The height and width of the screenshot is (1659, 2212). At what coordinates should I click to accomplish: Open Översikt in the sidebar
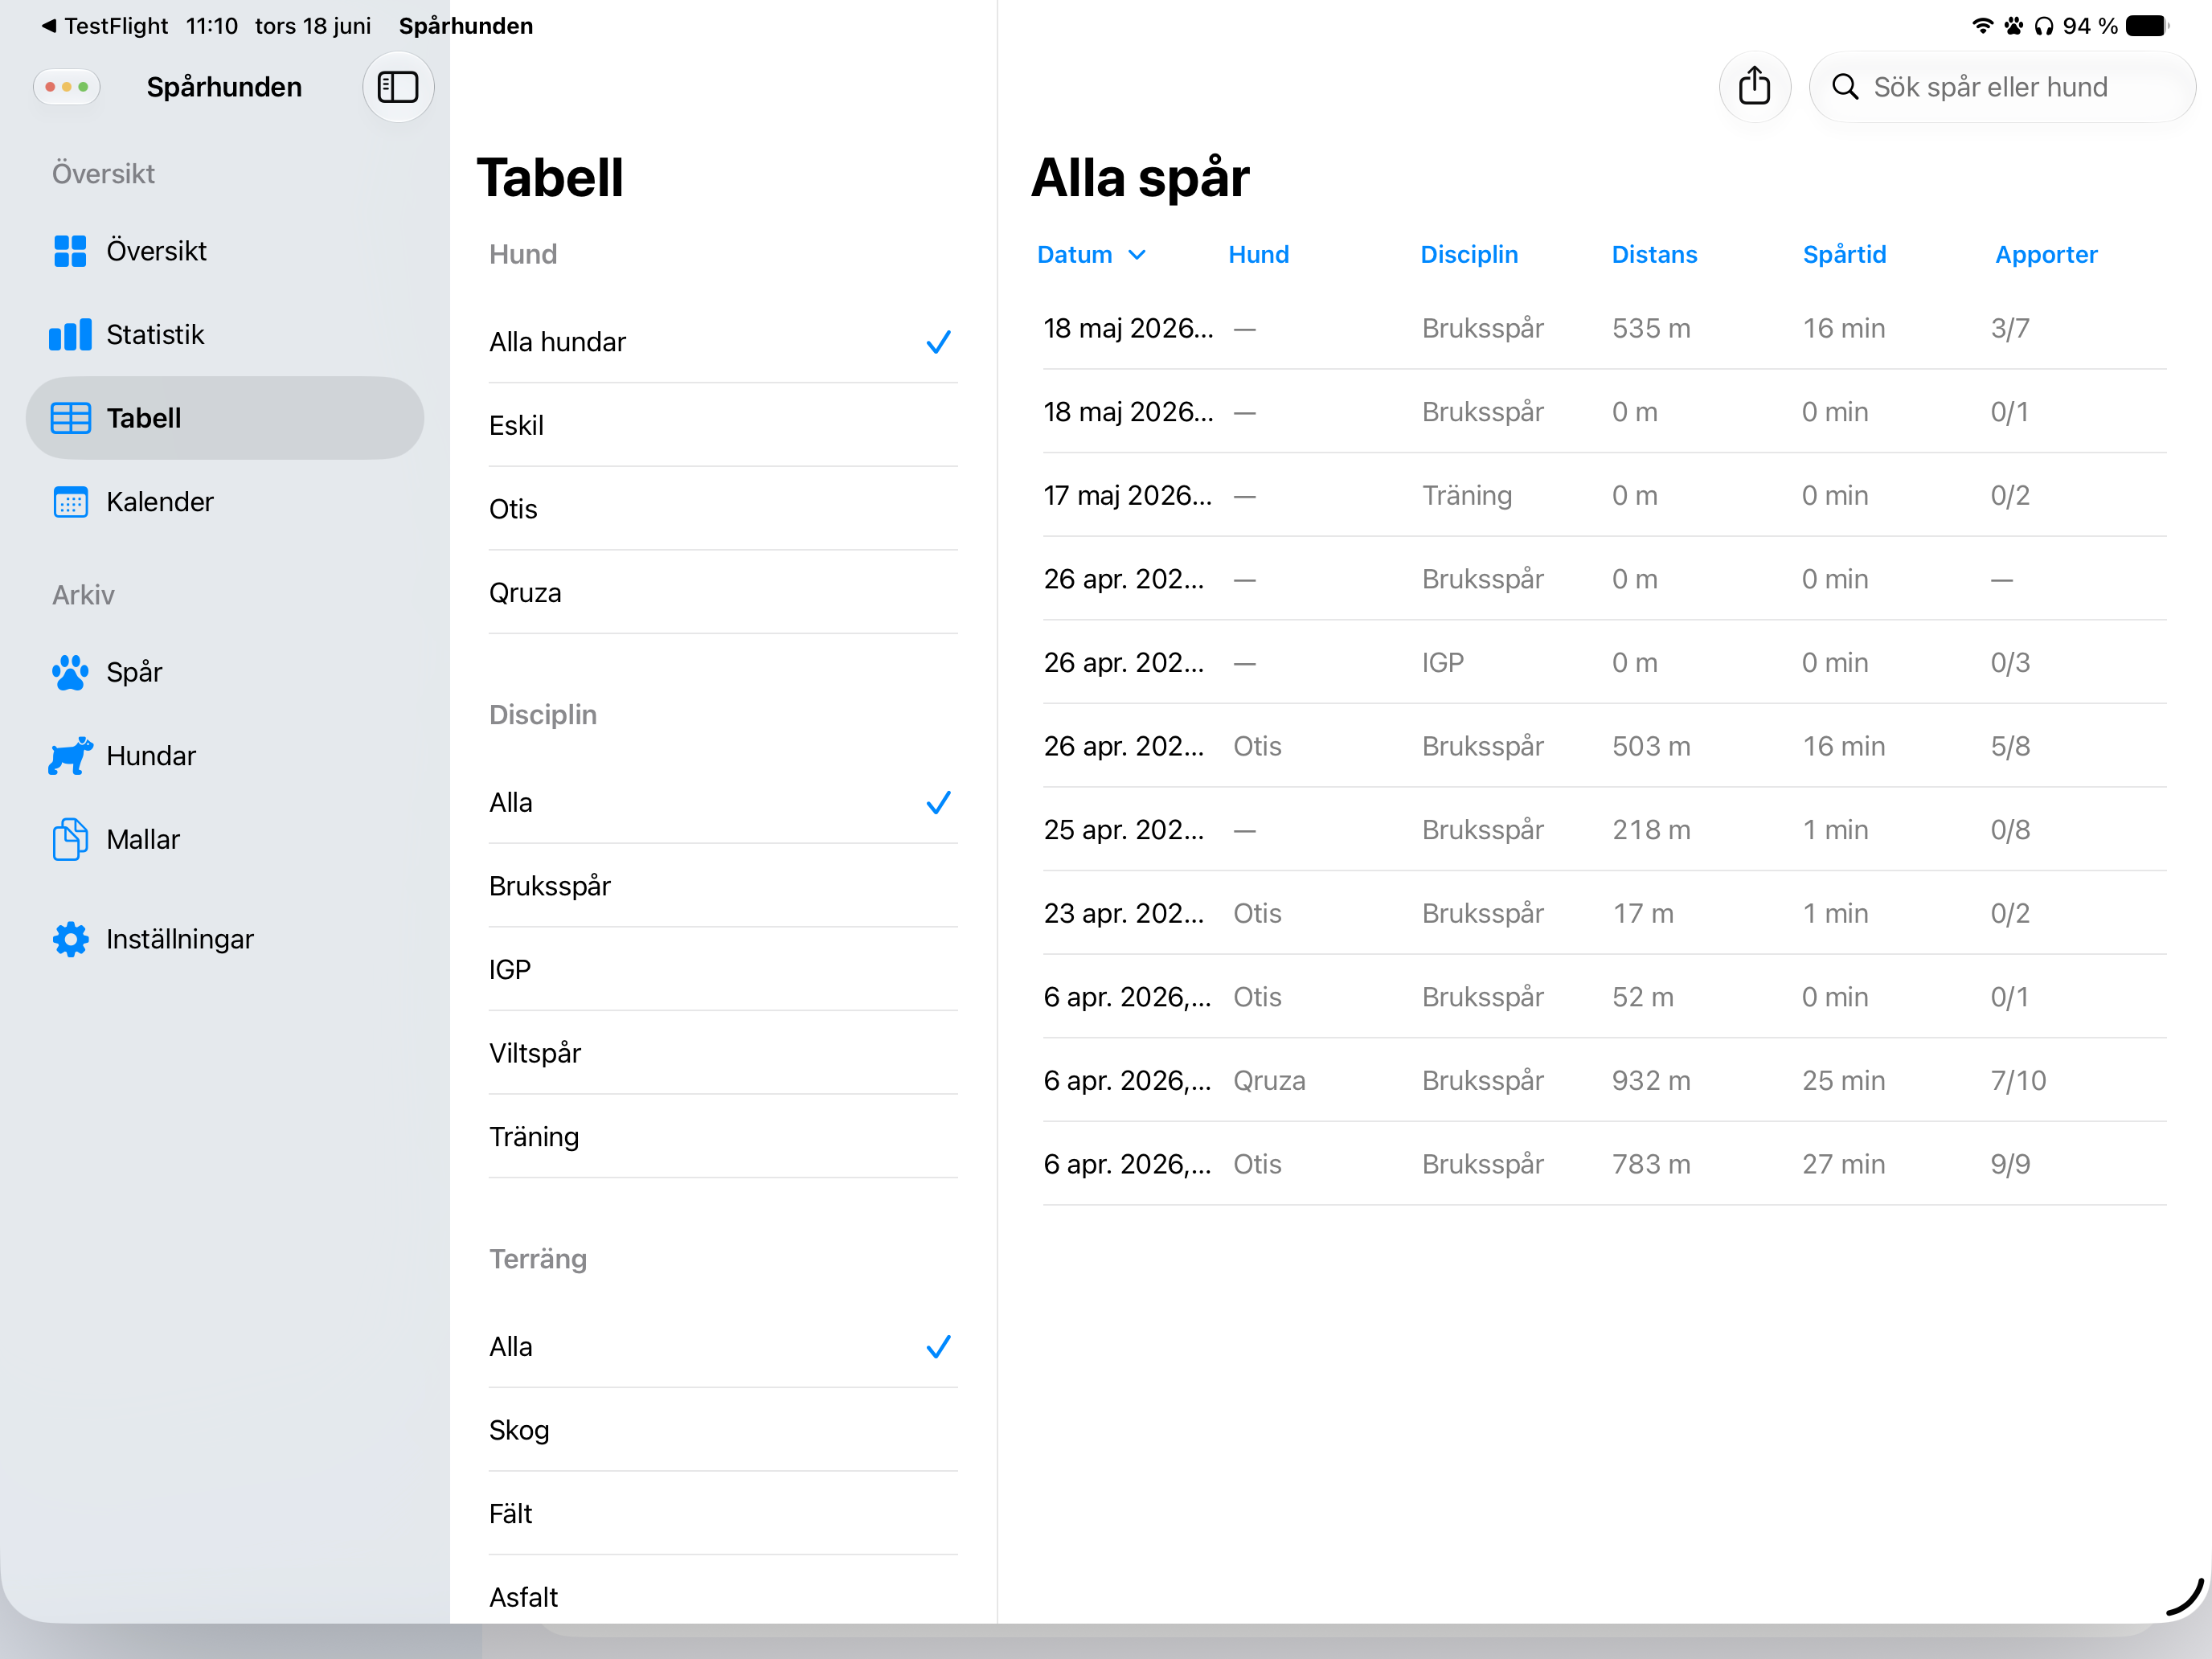click(x=225, y=251)
